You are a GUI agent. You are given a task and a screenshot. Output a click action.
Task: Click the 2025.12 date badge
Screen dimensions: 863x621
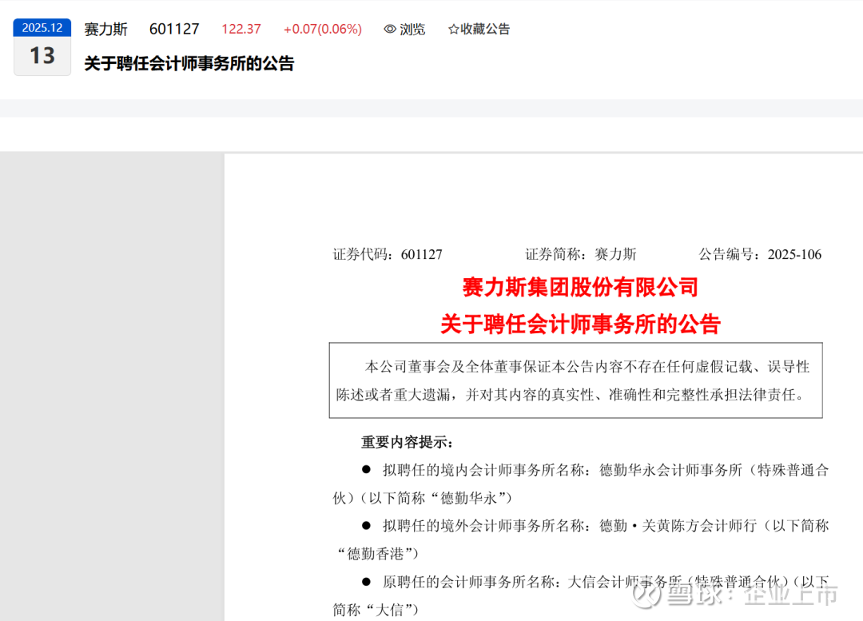[42, 27]
